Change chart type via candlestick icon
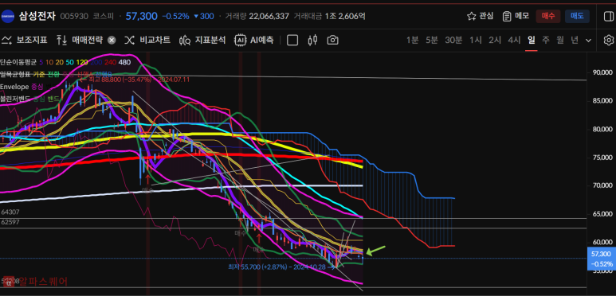This screenshot has width=616, height=296. click(312, 40)
